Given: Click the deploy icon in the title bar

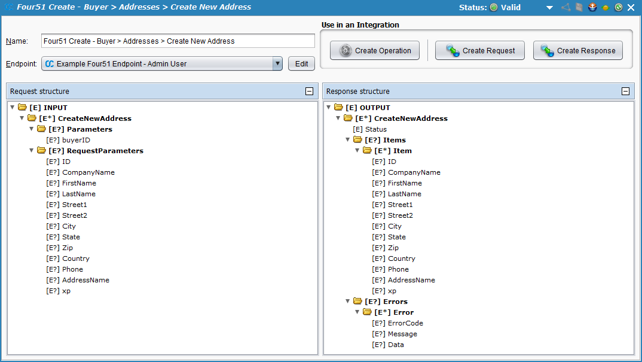Looking at the screenshot, I should point(592,8).
